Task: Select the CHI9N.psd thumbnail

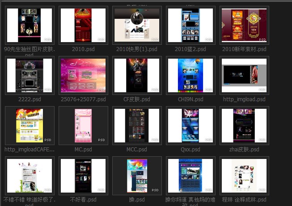Action: pyautogui.click(x=190, y=75)
